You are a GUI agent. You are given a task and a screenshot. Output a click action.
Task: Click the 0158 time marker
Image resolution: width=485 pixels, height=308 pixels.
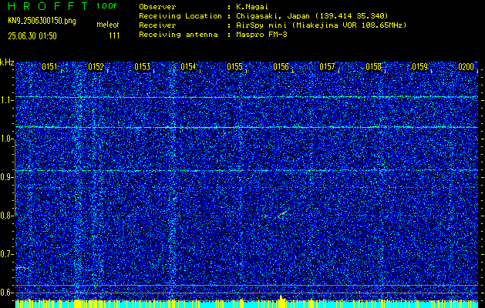(x=374, y=67)
